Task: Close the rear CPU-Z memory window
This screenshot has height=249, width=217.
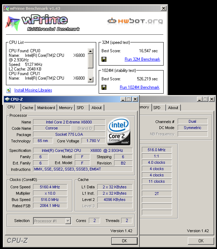Action: [x=212, y=99]
